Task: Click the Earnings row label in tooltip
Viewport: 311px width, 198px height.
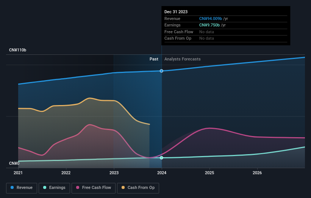Action: pos(172,25)
